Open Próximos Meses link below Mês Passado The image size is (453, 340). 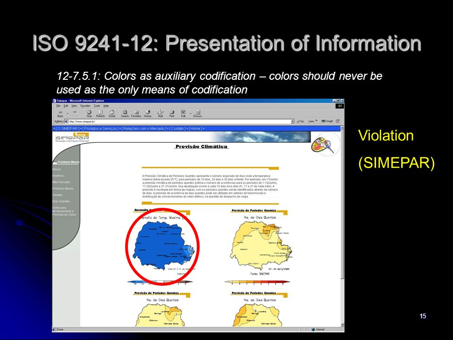coord(63,188)
